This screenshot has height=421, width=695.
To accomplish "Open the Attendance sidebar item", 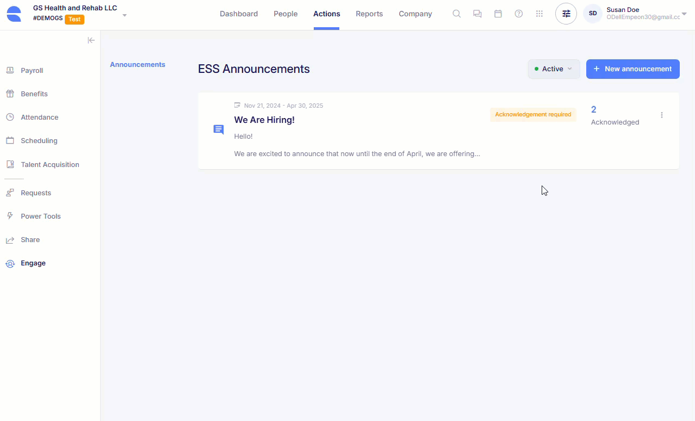I will coord(40,117).
